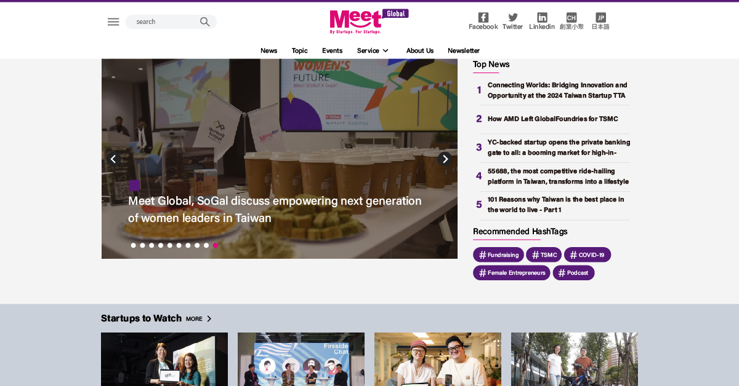739x386 pixels.
Task: Open the outdoor bicycle startup thumbnail
Action: pos(575,359)
